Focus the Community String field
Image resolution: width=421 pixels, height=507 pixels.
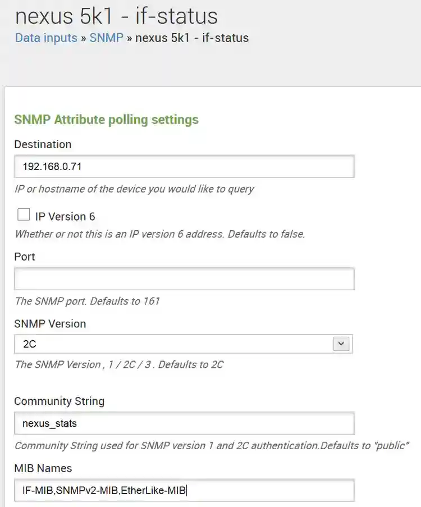(x=184, y=423)
